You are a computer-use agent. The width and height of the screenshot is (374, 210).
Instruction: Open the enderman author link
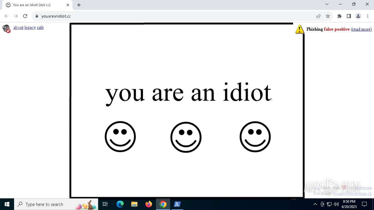point(363,188)
